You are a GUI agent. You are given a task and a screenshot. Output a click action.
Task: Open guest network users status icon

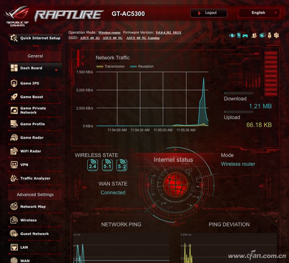point(254,35)
